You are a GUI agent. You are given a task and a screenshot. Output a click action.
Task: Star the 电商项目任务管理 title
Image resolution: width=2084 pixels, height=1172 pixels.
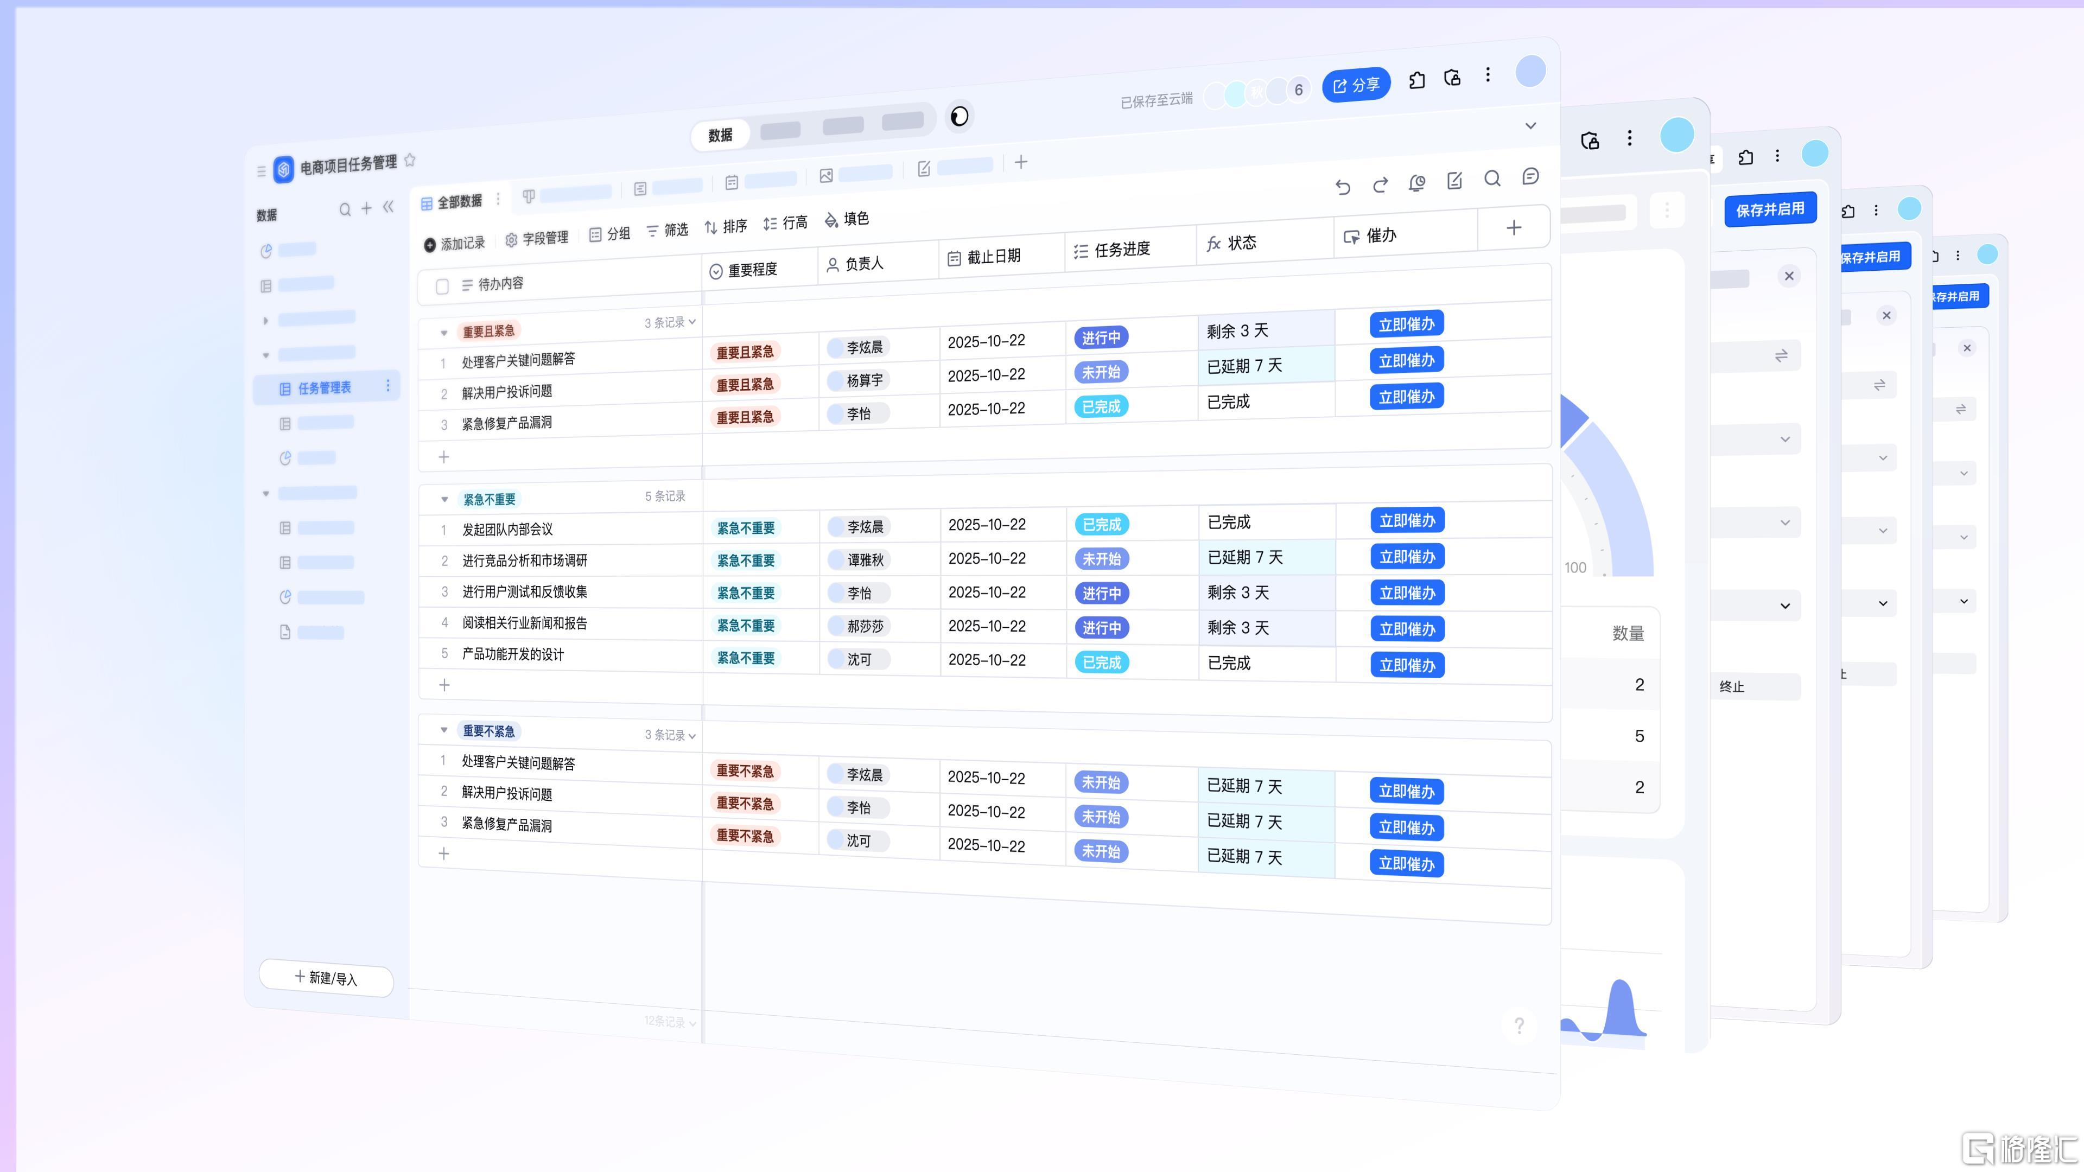[x=410, y=160]
